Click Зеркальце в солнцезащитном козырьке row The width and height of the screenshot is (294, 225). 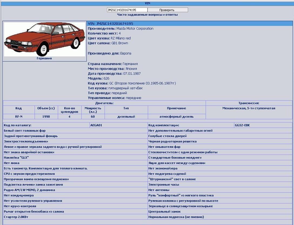click(220, 206)
